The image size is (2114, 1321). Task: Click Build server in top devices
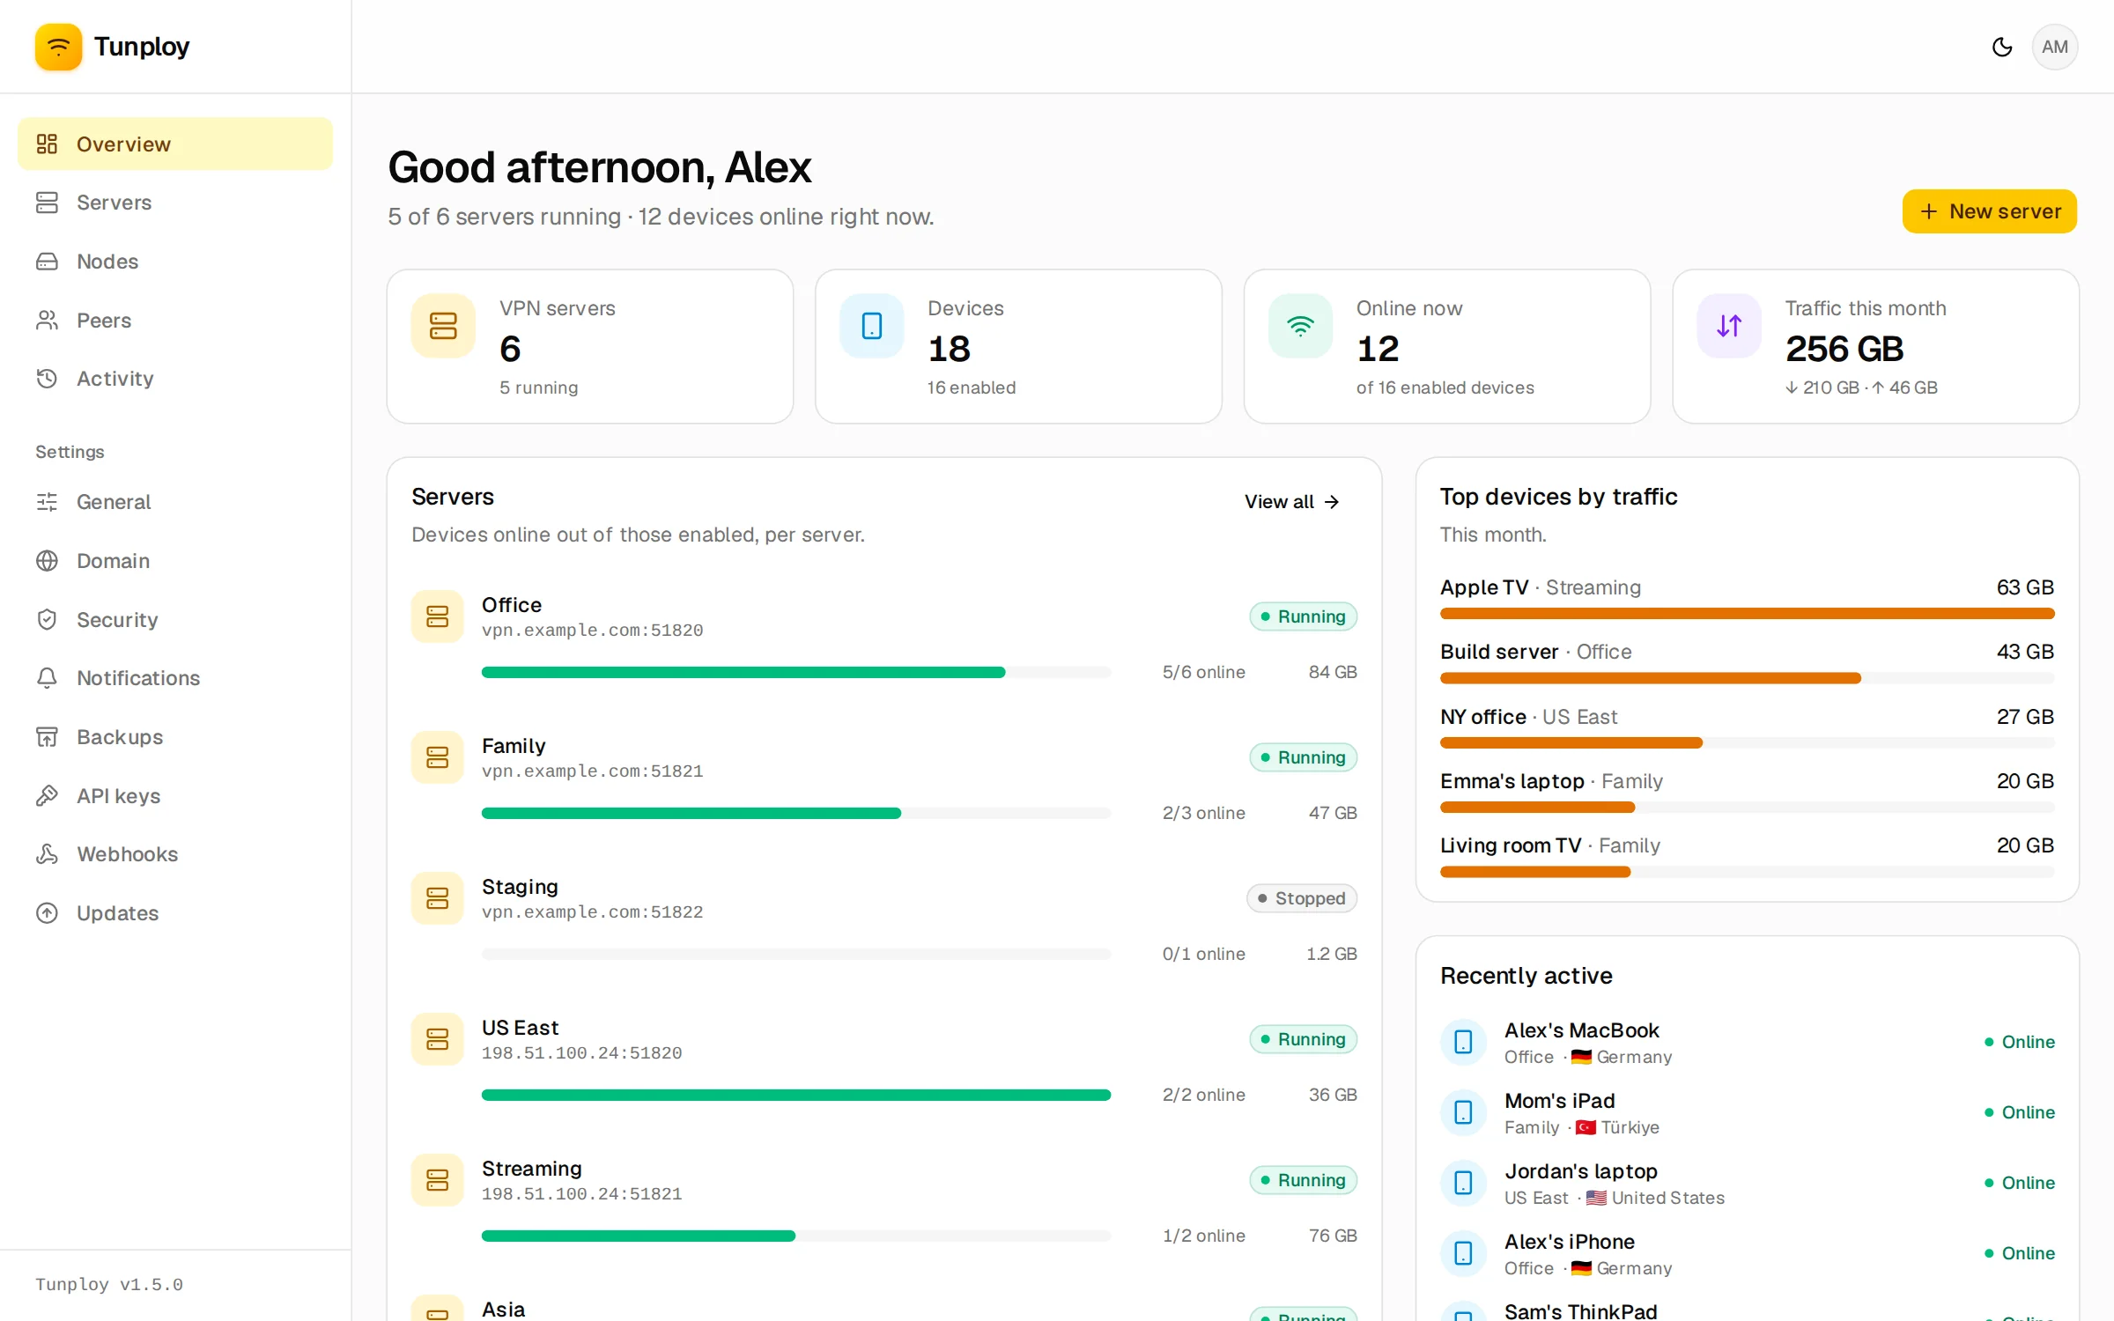point(1747,662)
